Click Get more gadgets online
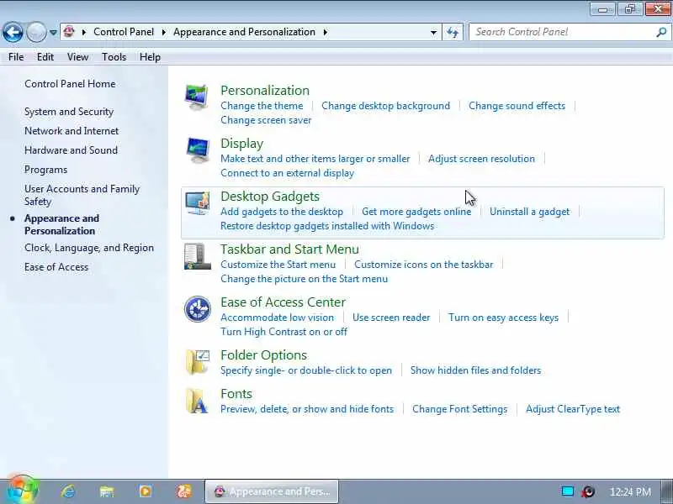673x504 pixels. 416,212
